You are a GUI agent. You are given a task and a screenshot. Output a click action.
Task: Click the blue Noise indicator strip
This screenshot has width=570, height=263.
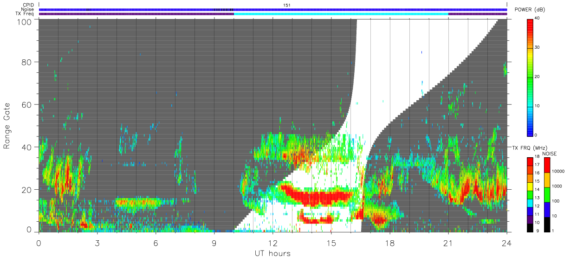tap(273, 9)
